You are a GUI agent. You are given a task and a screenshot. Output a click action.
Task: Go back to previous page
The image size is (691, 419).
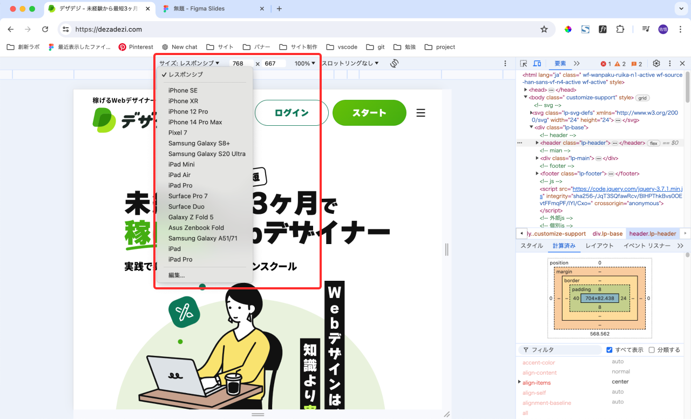[x=11, y=29]
